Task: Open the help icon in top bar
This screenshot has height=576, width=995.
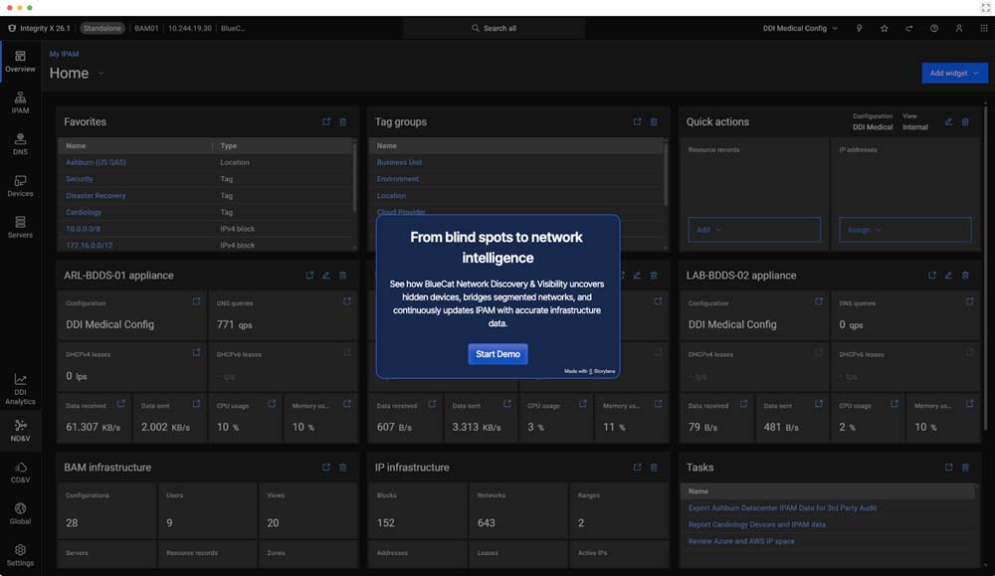Action: pyautogui.click(x=934, y=29)
